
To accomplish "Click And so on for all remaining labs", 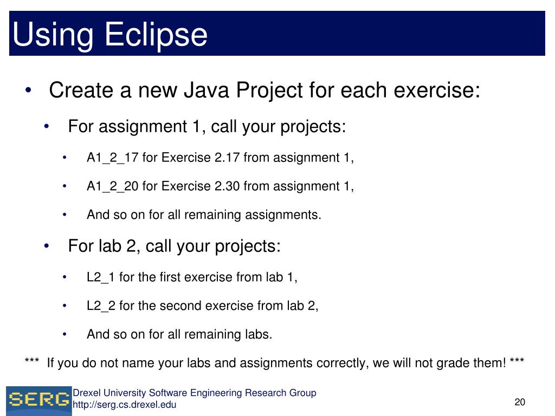I will pos(179,334).
